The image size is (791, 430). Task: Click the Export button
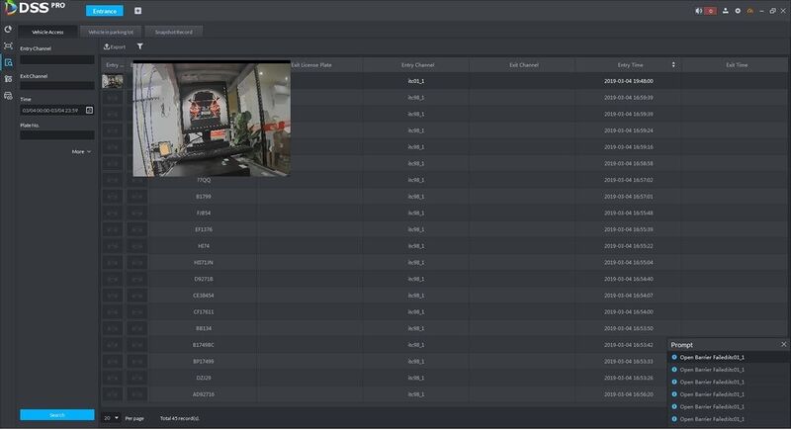(115, 46)
